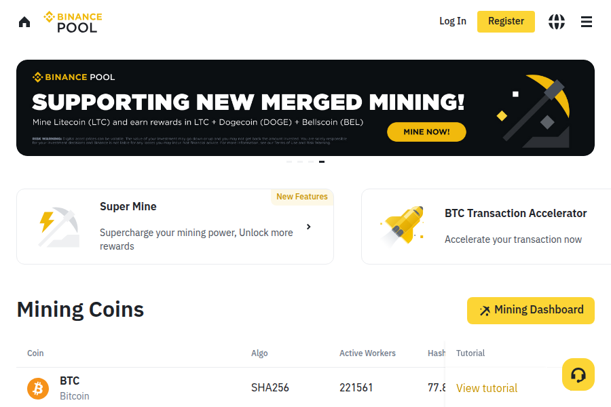Open the hamburger menu

click(587, 22)
